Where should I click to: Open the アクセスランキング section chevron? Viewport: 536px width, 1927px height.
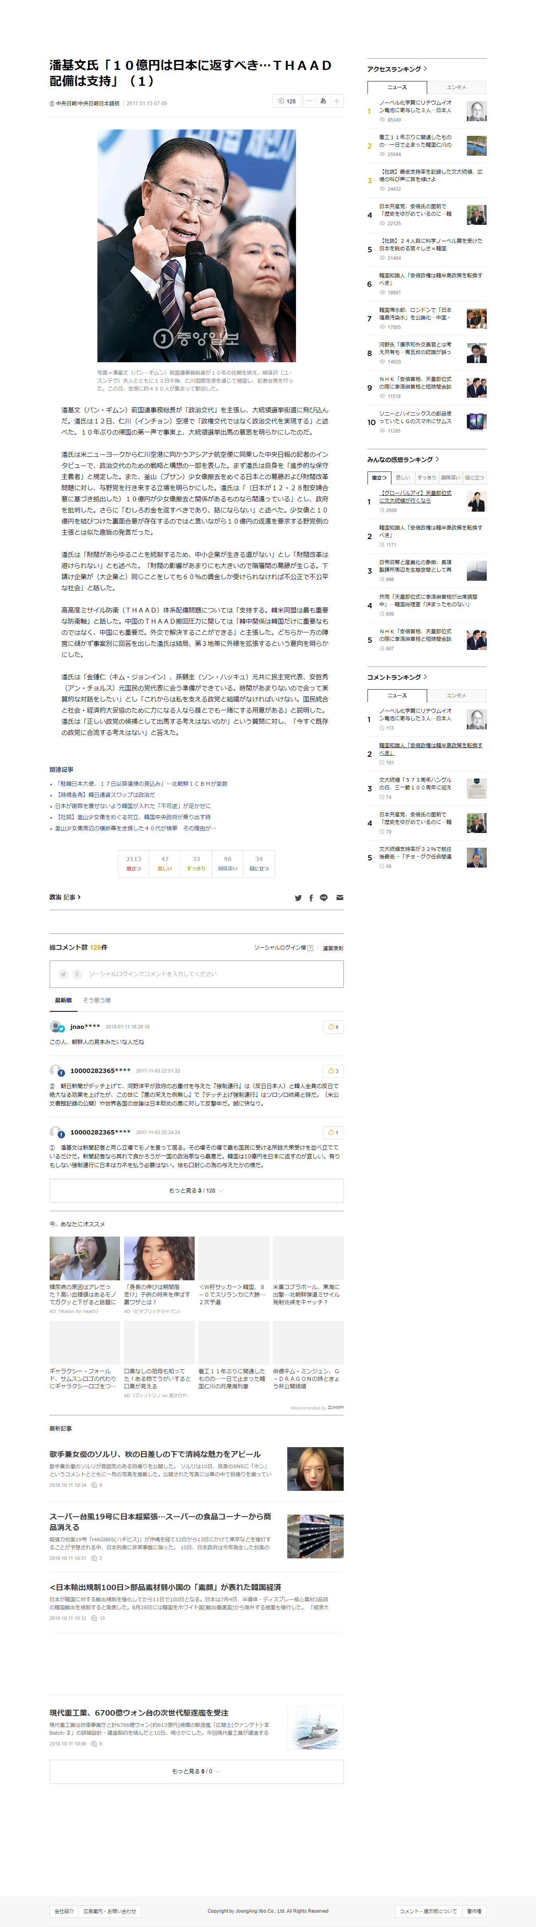426,69
